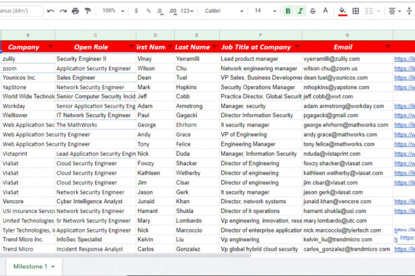The height and width of the screenshot is (276, 415).
Task: Select the 'Cyber Intelligence Analyst' cell
Action: (96, 202)
